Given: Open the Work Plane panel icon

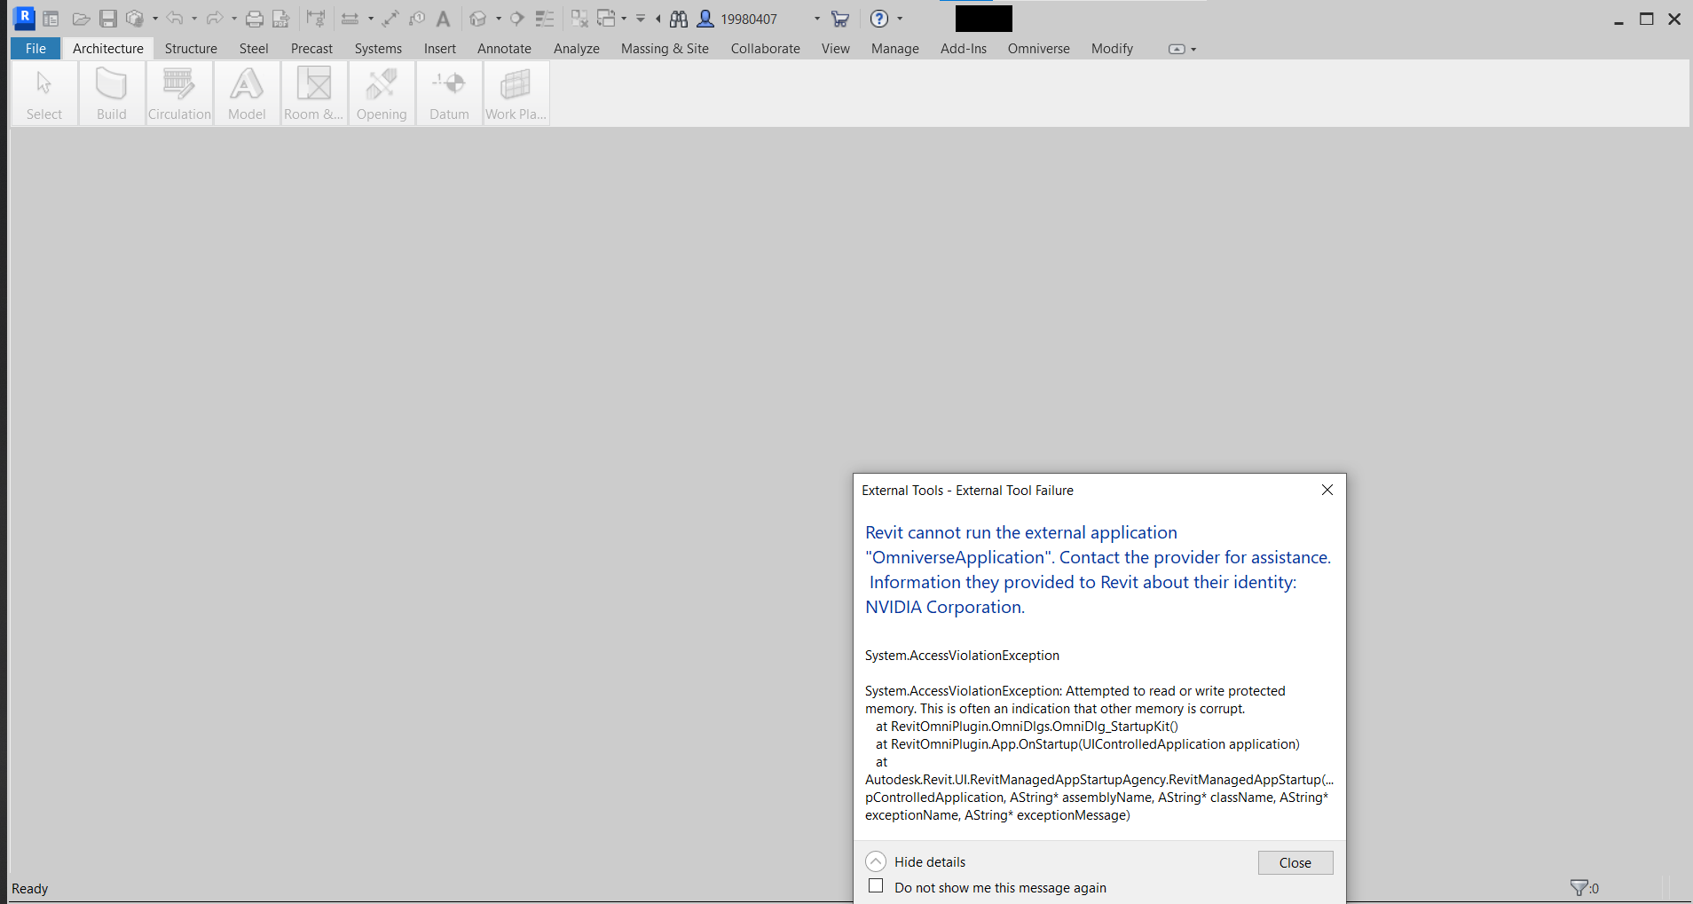Looking at the screenshot, I should tap(516, 93).
